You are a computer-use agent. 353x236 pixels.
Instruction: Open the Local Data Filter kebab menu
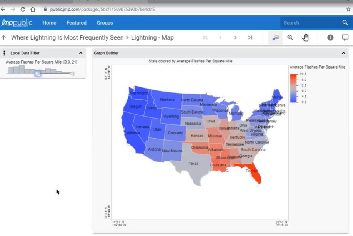(x=5, y=53)
